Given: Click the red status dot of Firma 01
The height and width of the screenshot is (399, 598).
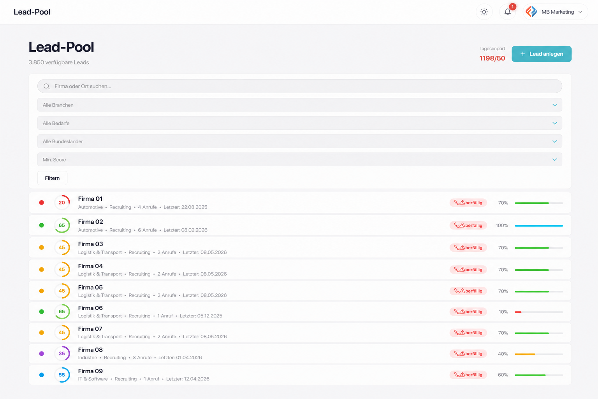Looking at the screenshot, I should click(42, 203).
